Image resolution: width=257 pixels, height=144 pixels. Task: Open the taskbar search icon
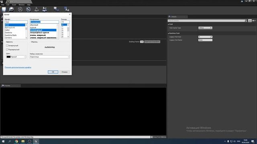pos(10,141)
